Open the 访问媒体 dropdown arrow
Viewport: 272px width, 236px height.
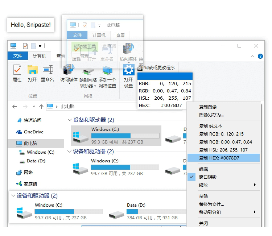coord(69,83)
